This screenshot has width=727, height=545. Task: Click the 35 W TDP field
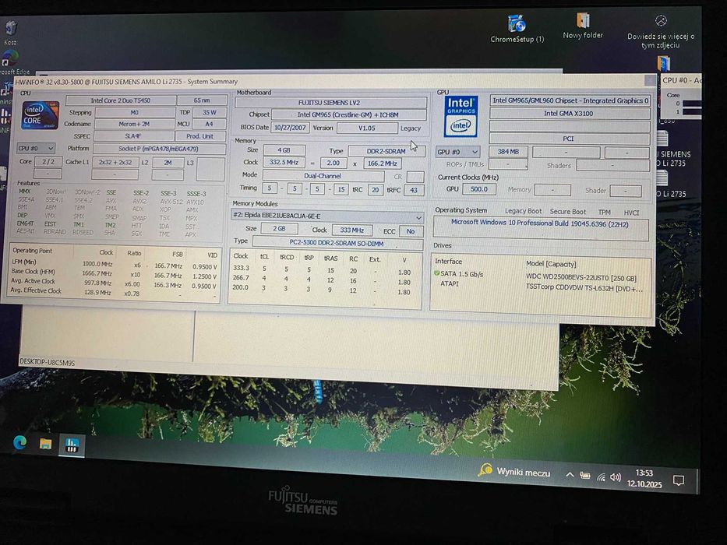point(210,112)
